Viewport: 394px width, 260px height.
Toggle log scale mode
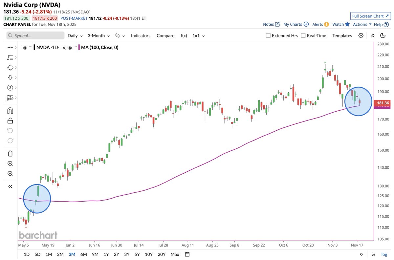(x=384, y=254)
